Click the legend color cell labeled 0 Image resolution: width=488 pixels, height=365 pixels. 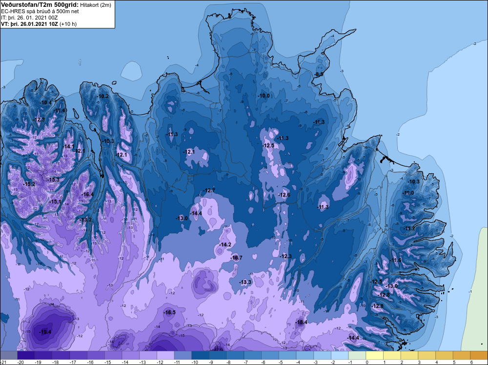coord(375,355)
